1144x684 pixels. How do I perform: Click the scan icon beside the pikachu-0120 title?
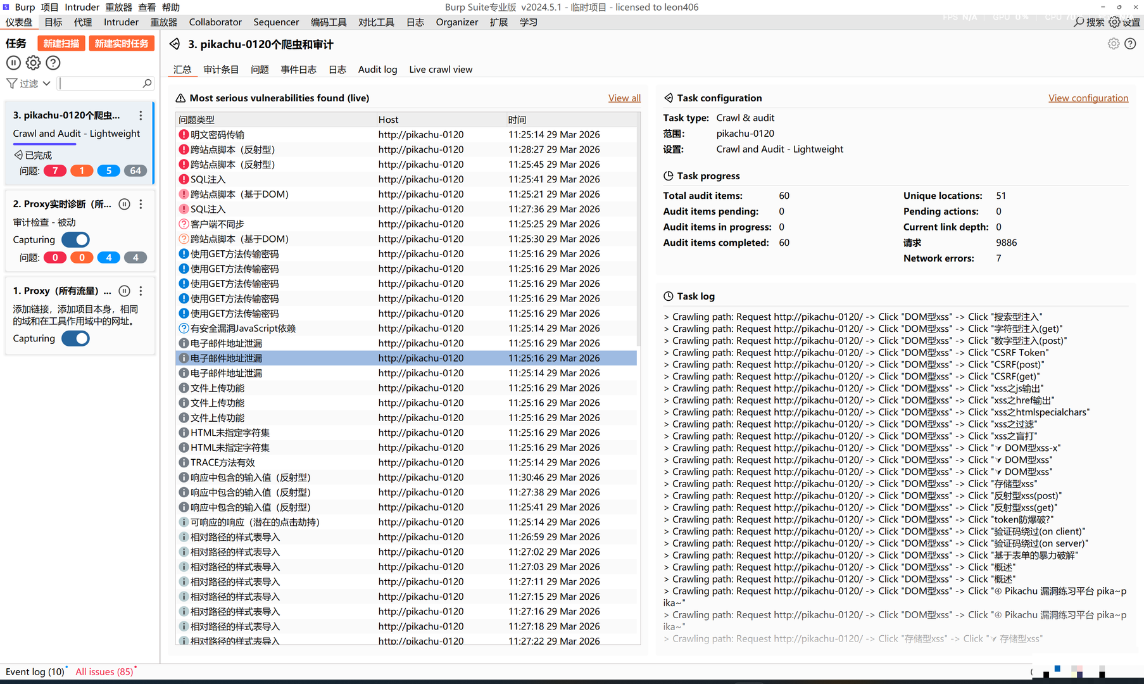click(x=175, y=44)
